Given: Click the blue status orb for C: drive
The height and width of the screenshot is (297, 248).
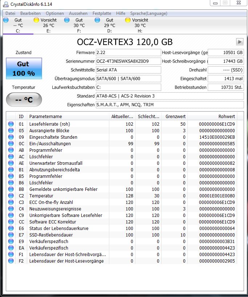Looking at the screenshot, I should (6, 20).
